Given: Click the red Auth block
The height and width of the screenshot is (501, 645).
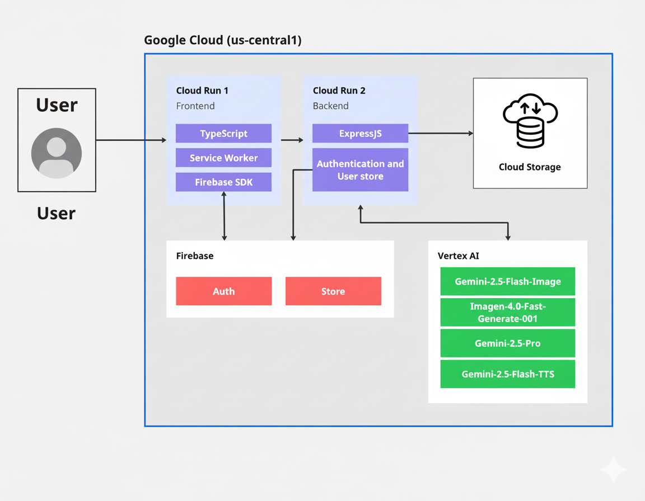Looking at the screenshot, I should (224, 291).
